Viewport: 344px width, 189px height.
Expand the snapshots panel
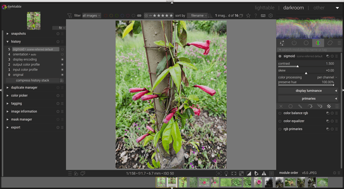18,33
